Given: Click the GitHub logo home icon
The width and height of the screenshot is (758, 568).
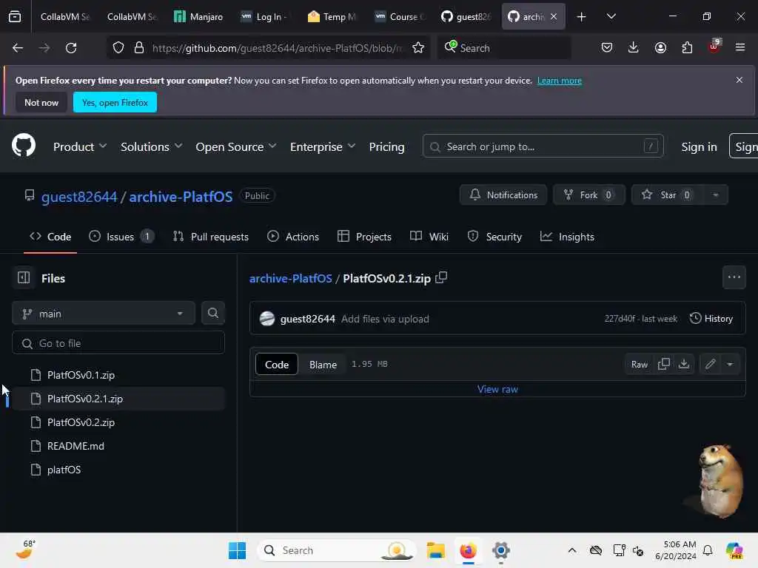Looking at the screenshot, I should coord(23,146).
